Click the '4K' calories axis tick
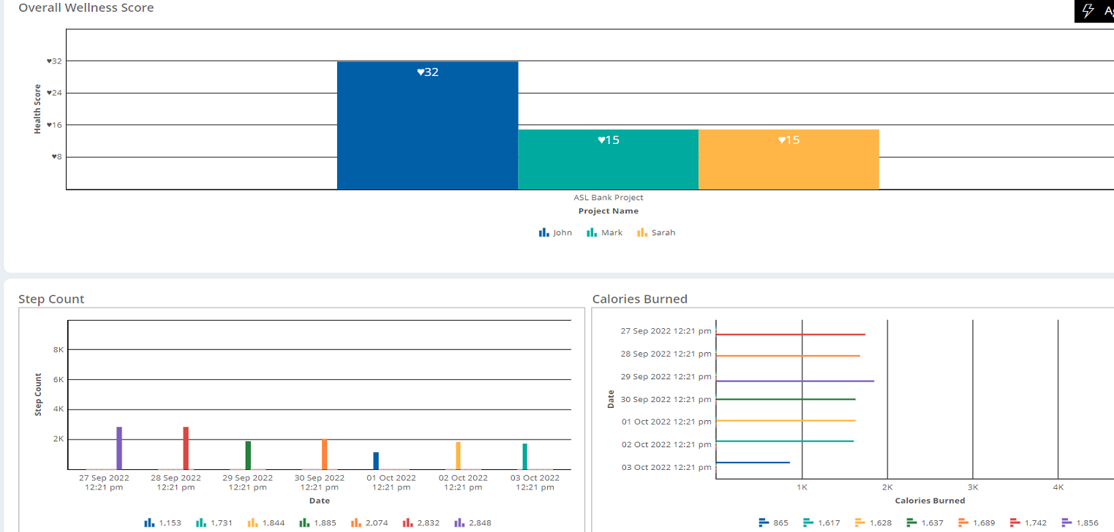This screenshot has height=532, width=1114. [x=1058, y=486]
